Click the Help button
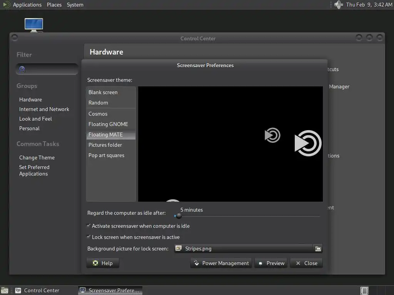Viewport: 394px width, 295px height. (103, 263)
